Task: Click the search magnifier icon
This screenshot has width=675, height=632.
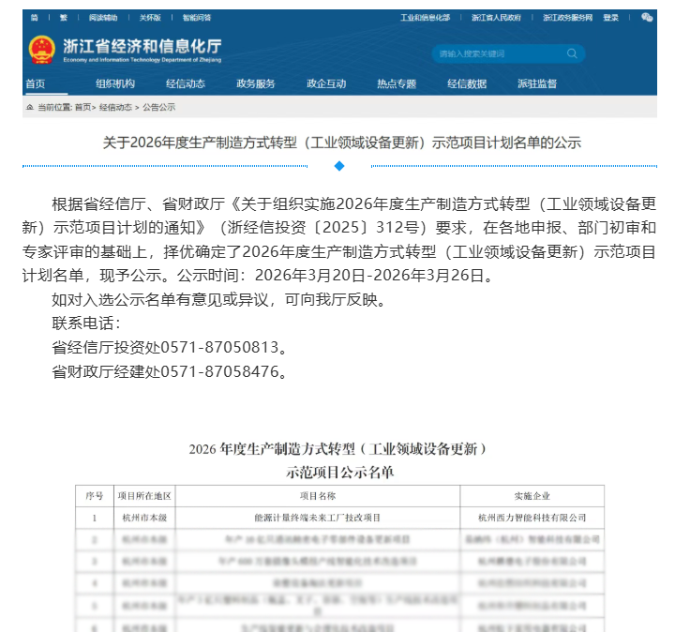Action: [572, 53]
